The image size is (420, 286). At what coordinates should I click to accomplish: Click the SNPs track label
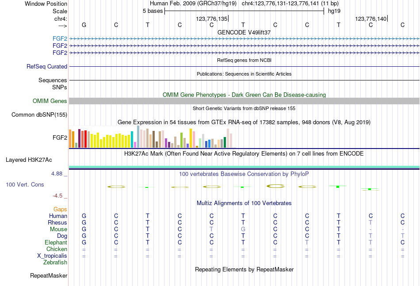pyautogui.click(x=60, y=87)
